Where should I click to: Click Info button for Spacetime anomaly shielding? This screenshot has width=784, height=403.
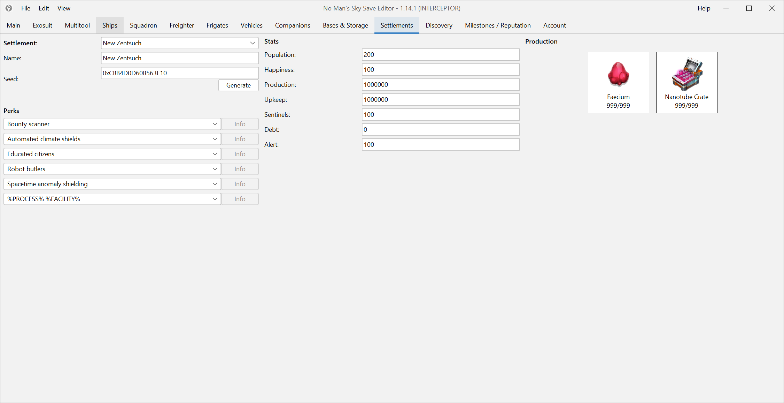click(240, 184)
